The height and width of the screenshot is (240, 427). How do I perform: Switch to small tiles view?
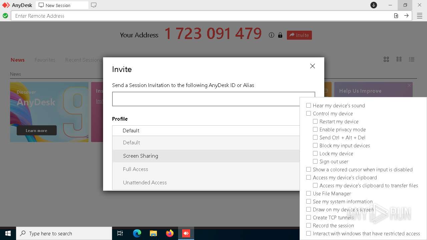pyautogui.click(x=399, y=59)
